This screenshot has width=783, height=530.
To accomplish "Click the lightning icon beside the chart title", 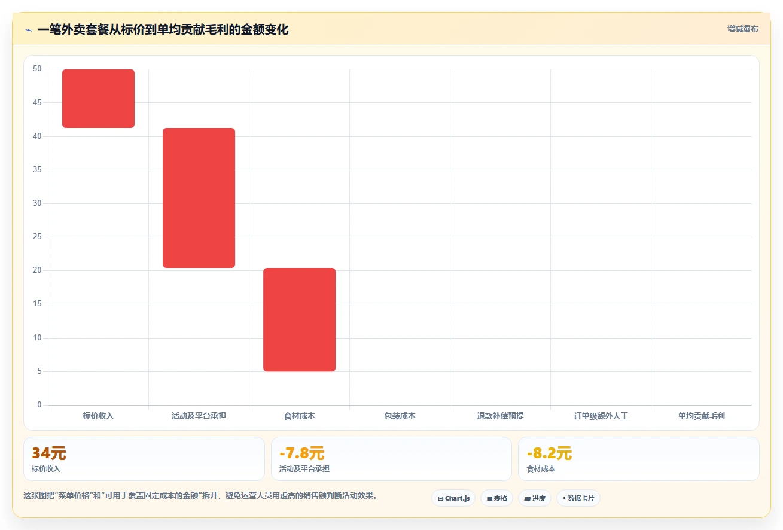I will click(x=28, y=30).
